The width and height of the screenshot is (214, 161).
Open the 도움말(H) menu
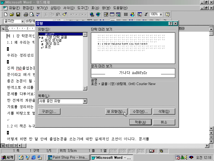click(120, 8)
